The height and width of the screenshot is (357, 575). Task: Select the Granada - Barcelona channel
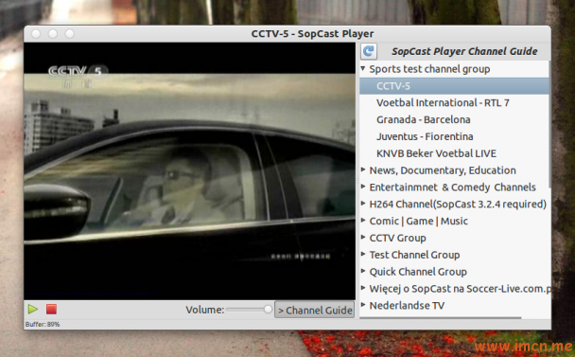pyautogui.click(x=423, y=119)
